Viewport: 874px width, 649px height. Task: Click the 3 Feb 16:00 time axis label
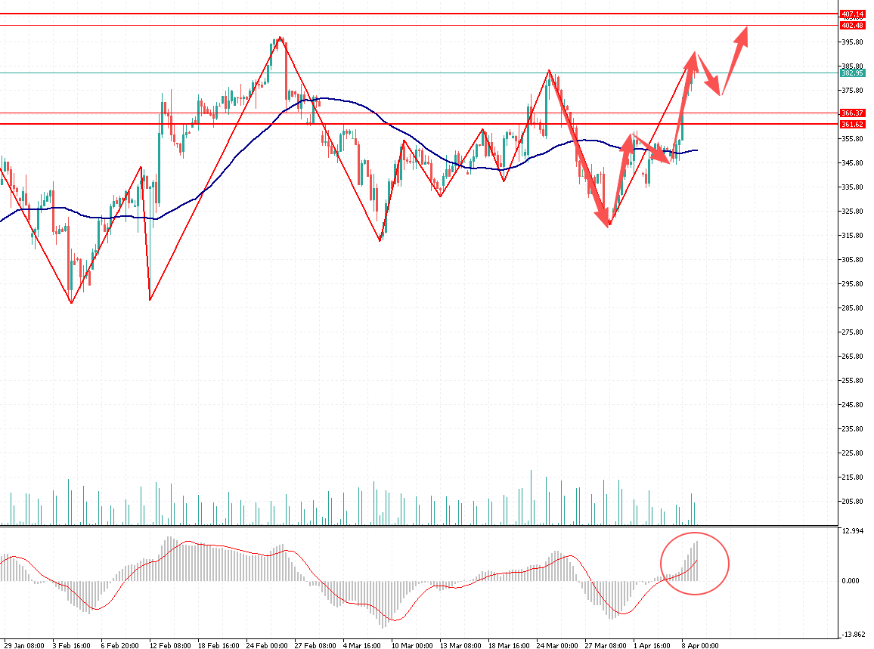71,646
